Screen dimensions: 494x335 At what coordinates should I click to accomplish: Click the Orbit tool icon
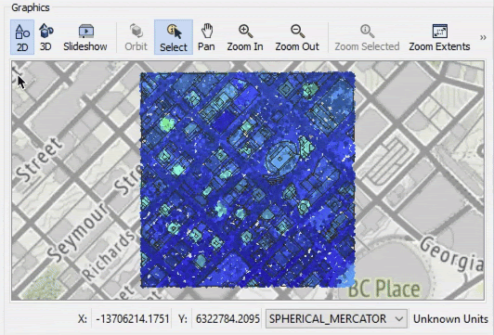point(136,37)
